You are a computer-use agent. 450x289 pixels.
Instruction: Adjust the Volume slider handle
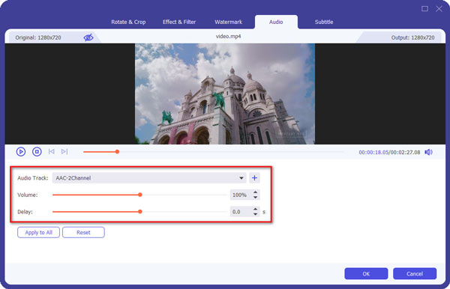coord(140,195)
